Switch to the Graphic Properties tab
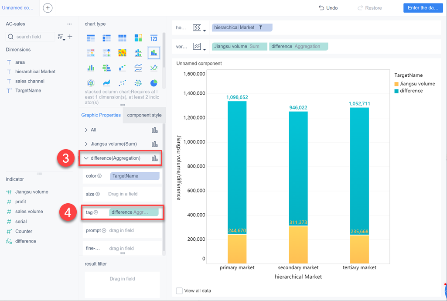Viewport: 447px width, 301px height. 101,115
